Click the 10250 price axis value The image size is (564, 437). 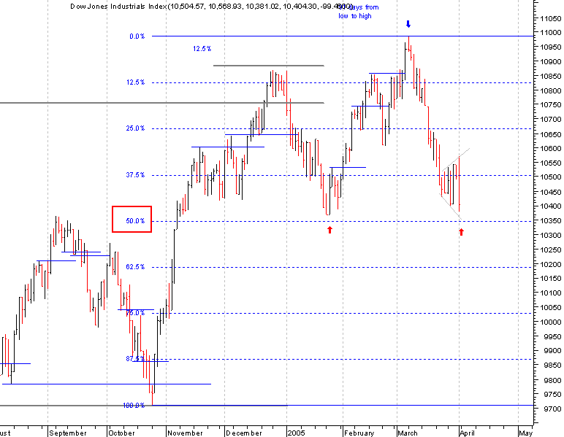[x=550, y=250]
